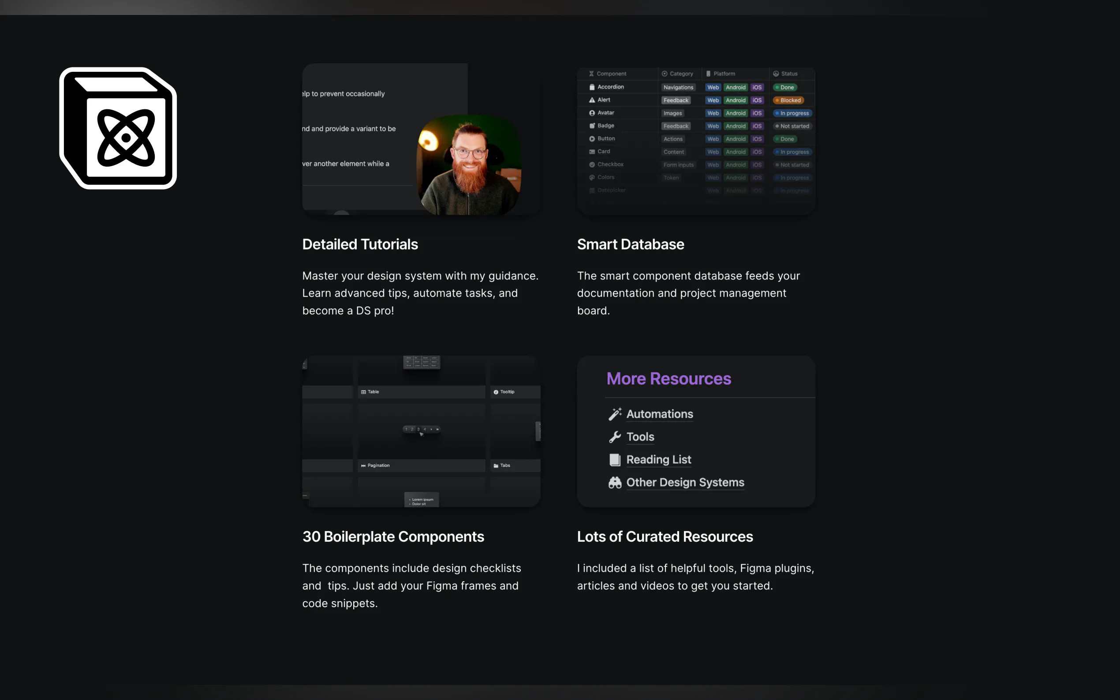
Task: Select the Category column header
Action: point(681,74)
